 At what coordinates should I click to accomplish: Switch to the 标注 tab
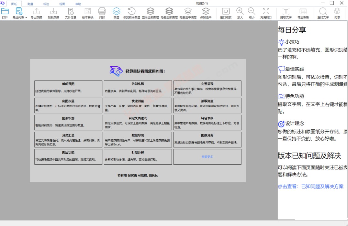[x=46, y=4]
